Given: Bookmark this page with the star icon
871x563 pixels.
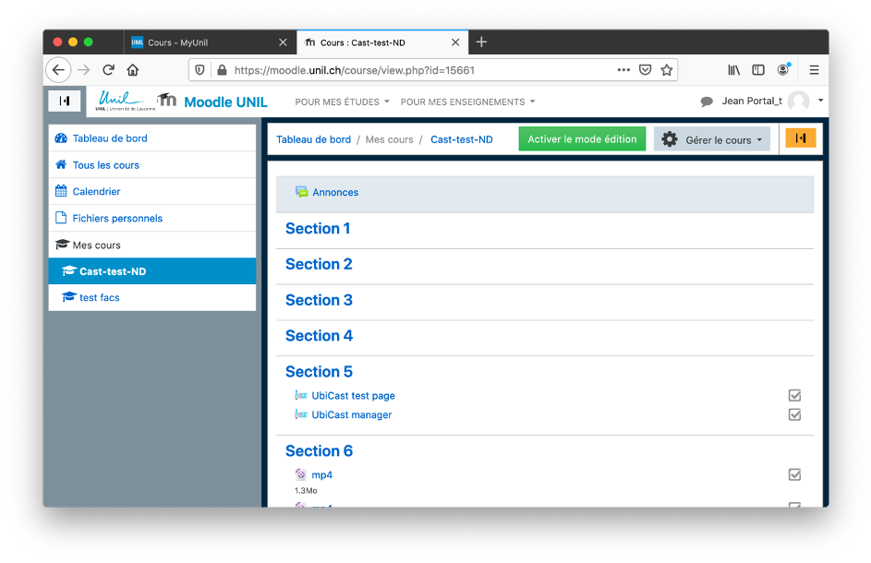Looking at the screenshot, I should coord(666,70).
